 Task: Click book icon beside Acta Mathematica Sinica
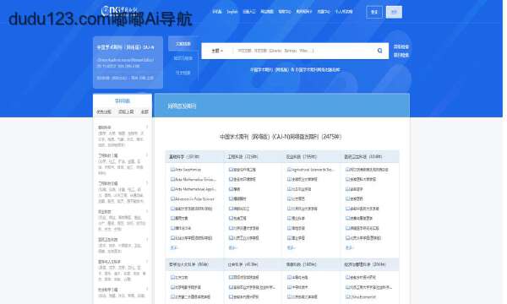172,179
